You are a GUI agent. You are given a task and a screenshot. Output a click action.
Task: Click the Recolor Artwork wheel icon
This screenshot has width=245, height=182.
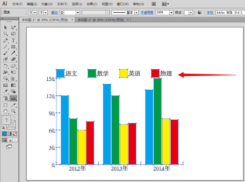pos(199,12)
